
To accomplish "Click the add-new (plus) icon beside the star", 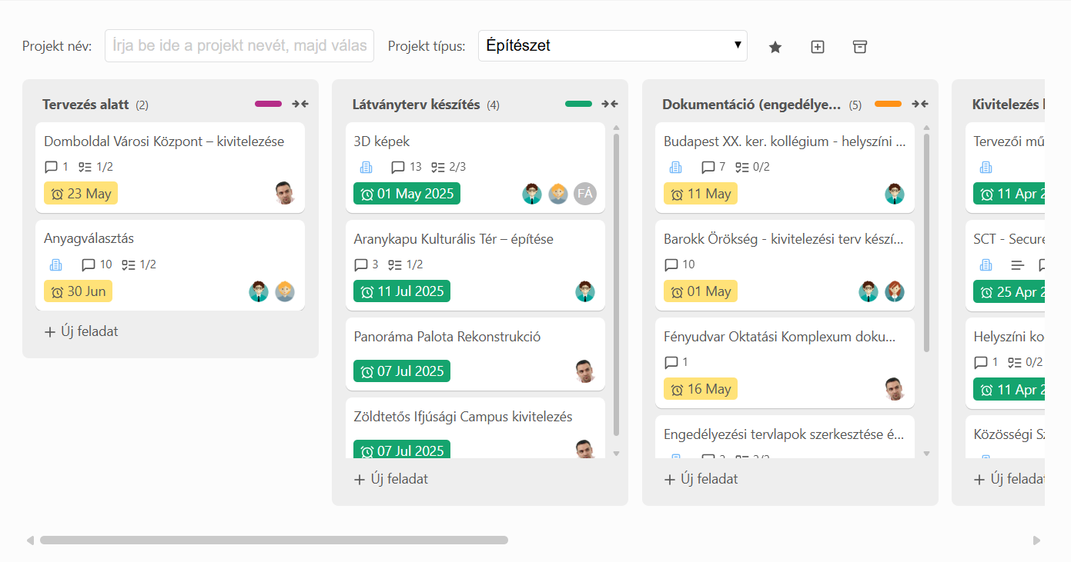I will pos(817,46).
